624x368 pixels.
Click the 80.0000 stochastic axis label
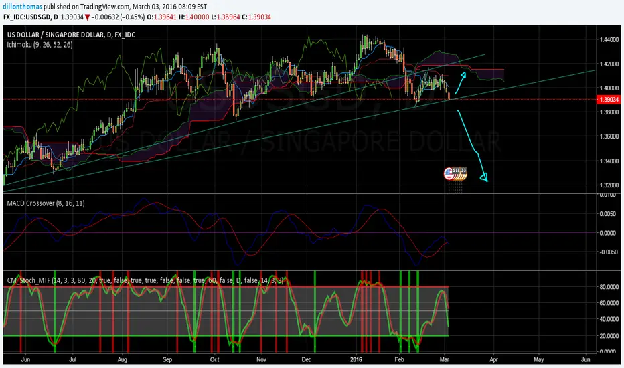[609, 286]
